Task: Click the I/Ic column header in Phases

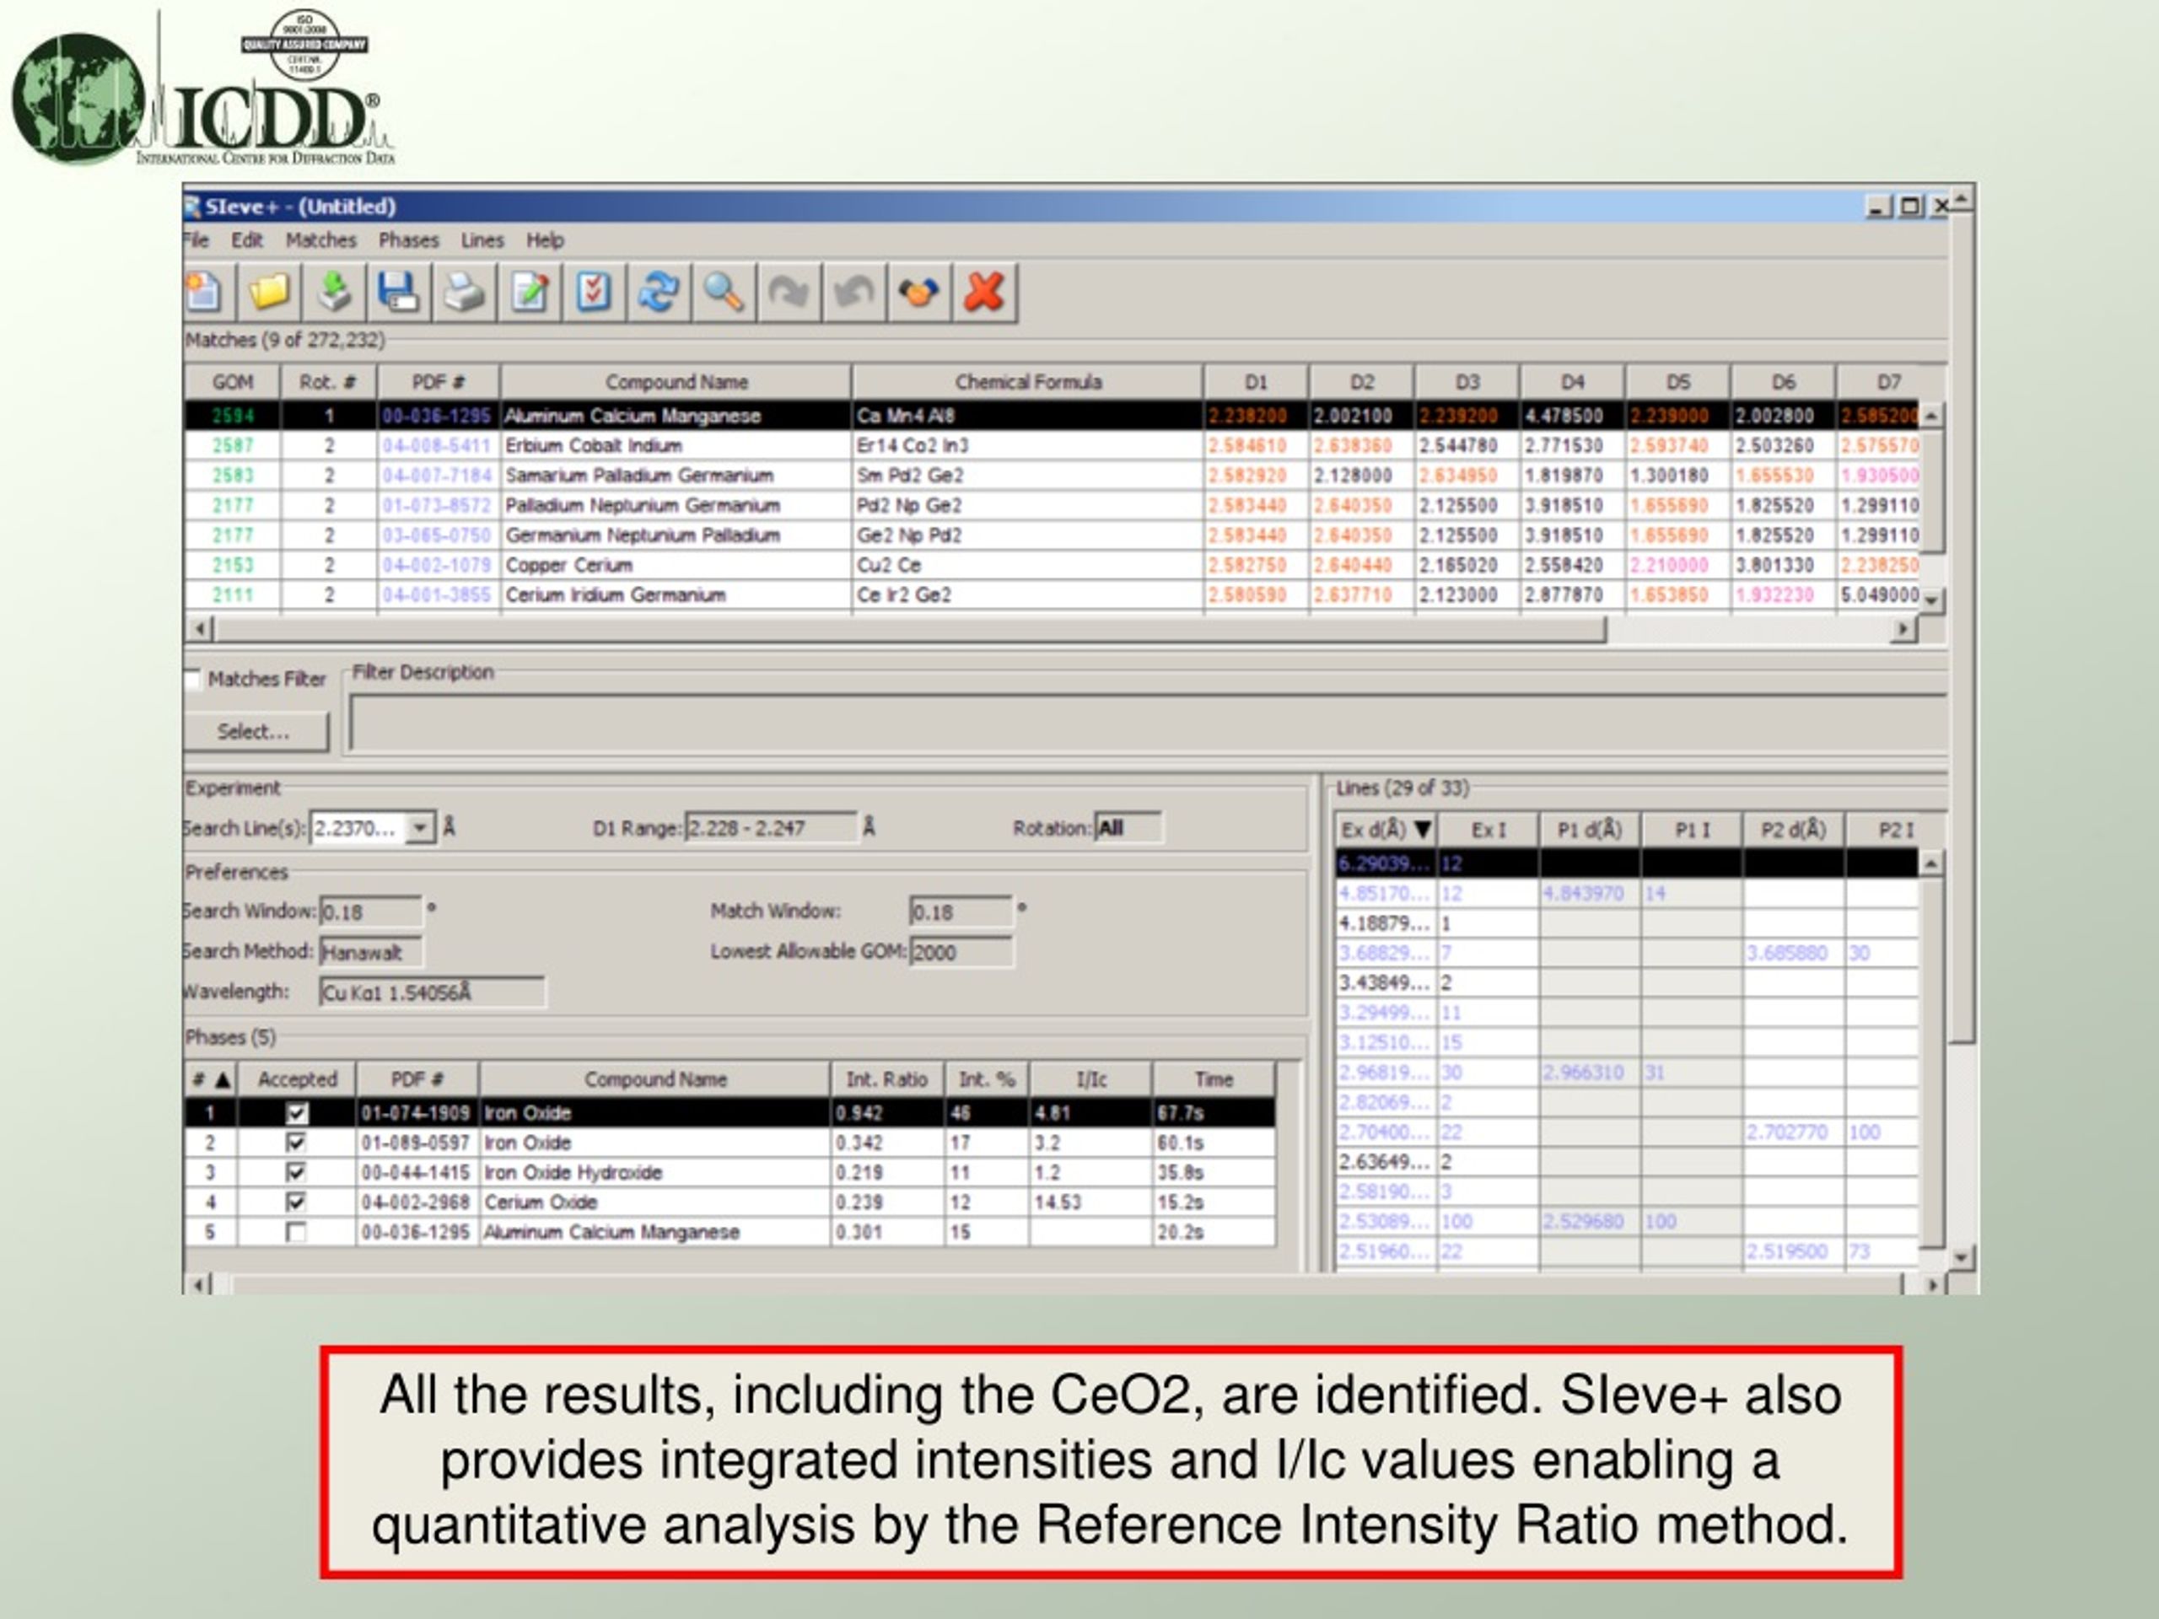Action: click(x=1091, y=1079)
